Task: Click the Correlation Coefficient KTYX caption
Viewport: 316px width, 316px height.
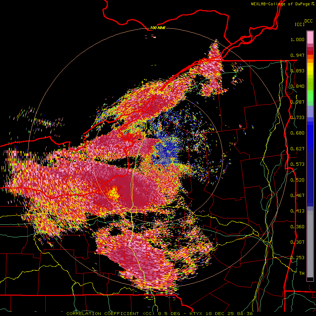Action: [159, 314]
